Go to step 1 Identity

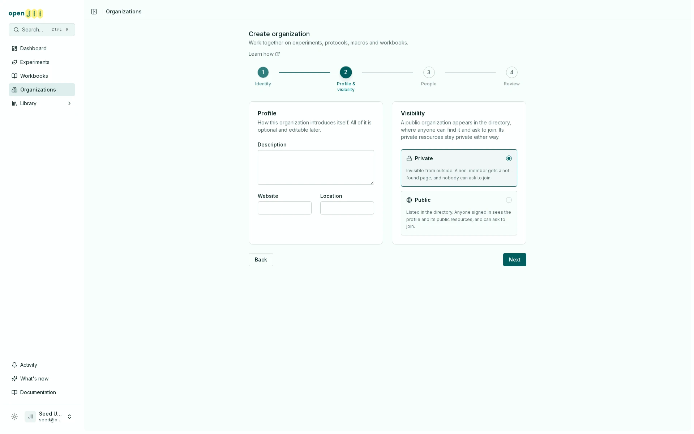[263, 72]
